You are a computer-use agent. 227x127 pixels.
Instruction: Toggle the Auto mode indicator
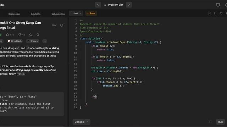pos(91,13)
